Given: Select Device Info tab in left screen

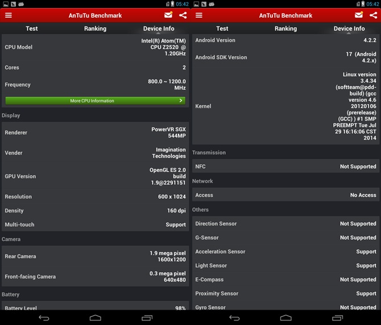Looking at the screenshot, I should click(x=159, y=28).
